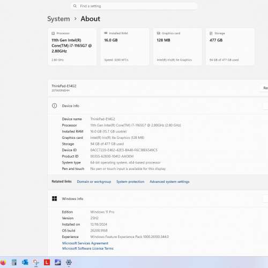Go back to System in the breadcrumb
The width and height of the screenshot is (268, 268).
tap(58, 19)
